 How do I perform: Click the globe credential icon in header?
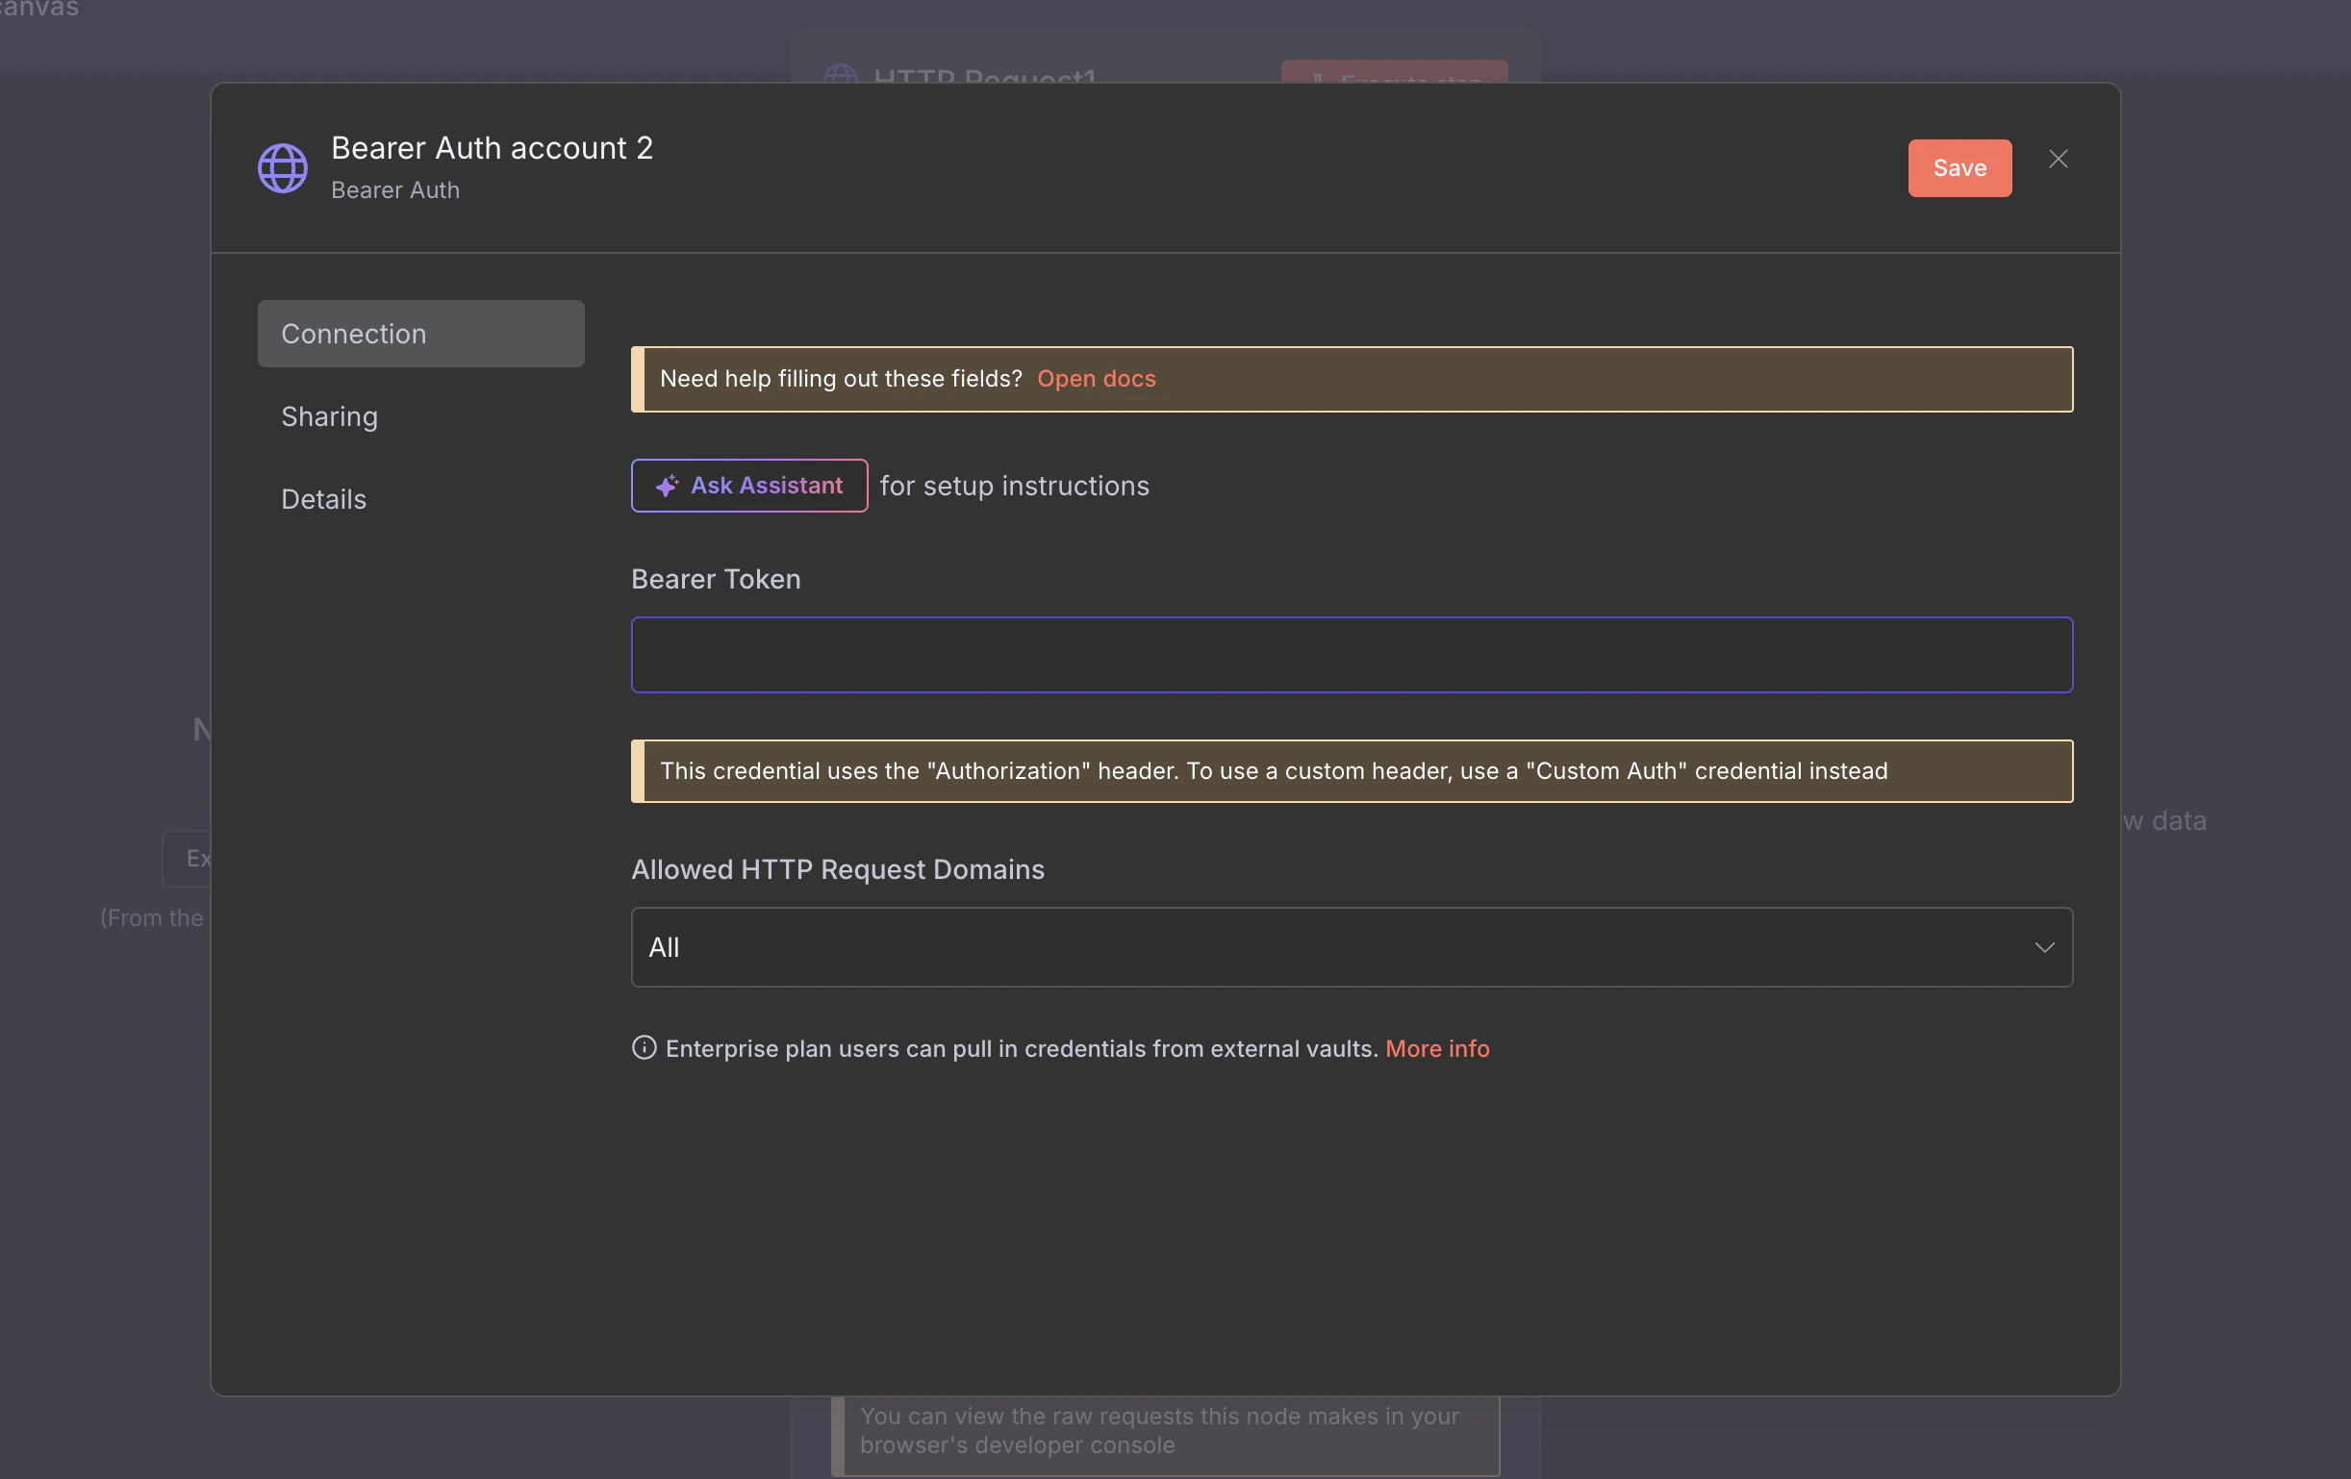click(x=282, y=168)
